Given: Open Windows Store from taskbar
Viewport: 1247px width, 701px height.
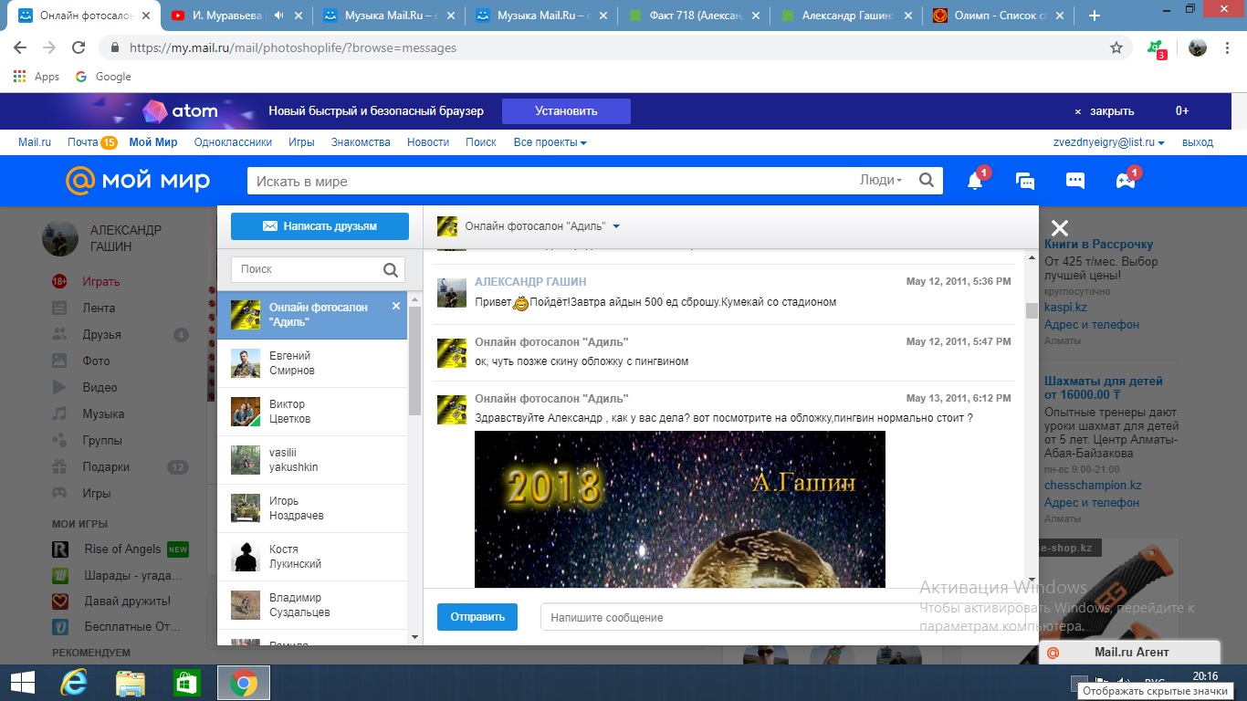Looking at the screenshot, I should pyautogui.click(x=186, y=683).
